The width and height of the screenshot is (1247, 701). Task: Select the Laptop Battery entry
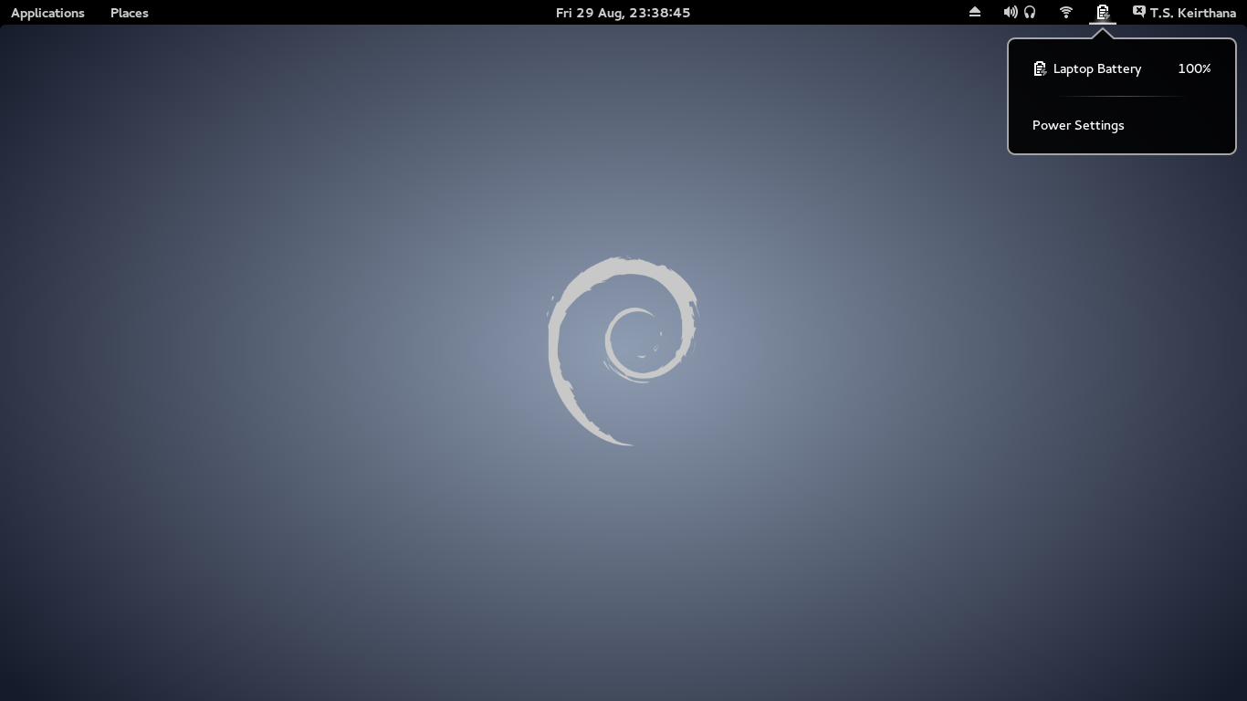coord(1122,68)
